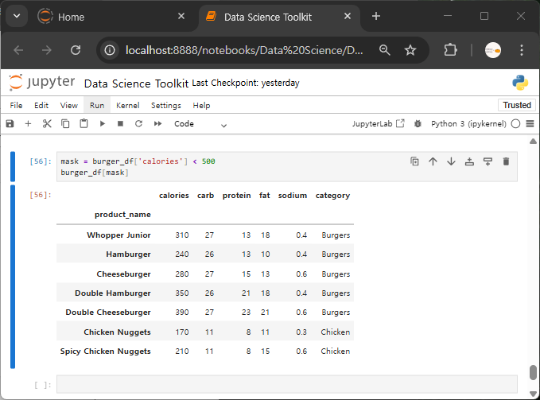Switch kernel via Python 3 (ipykernel) label
The image size is (540, 400).
point(468,123)
